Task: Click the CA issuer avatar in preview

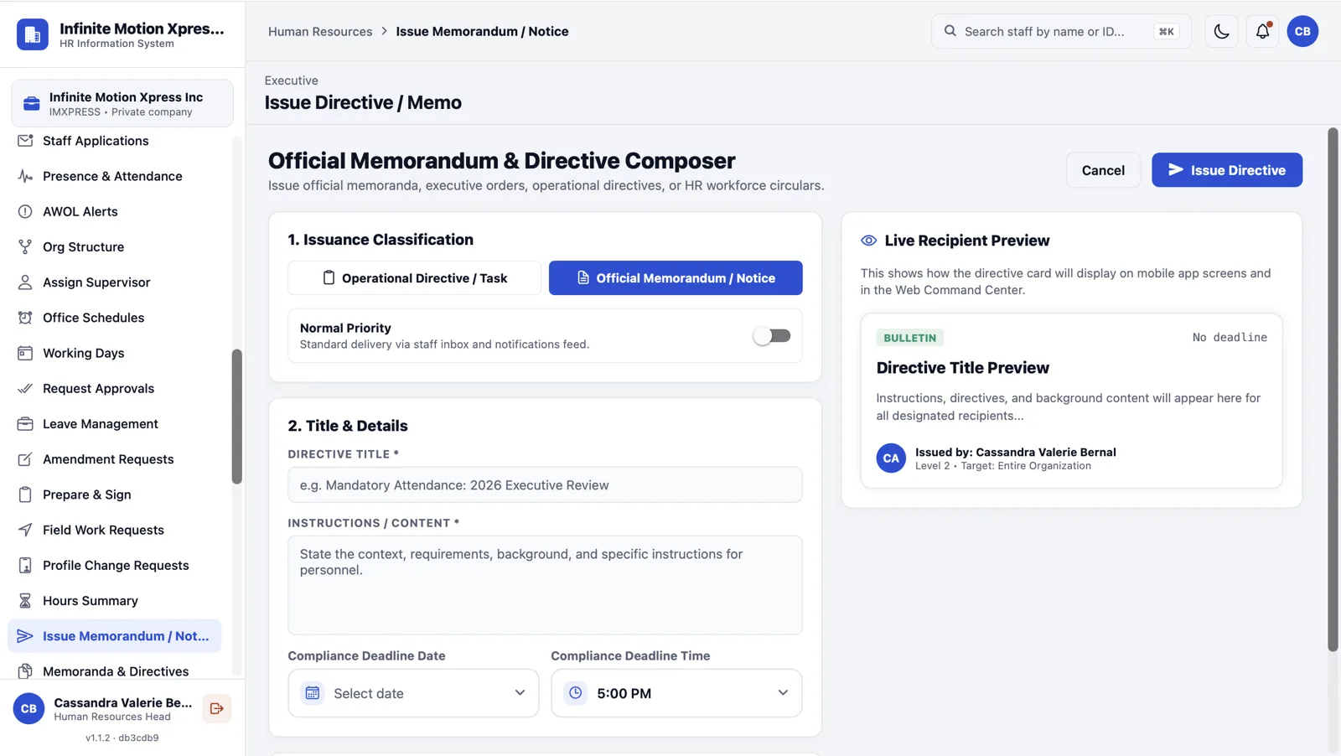Action: pyautogui.click(x=891, y=458)
